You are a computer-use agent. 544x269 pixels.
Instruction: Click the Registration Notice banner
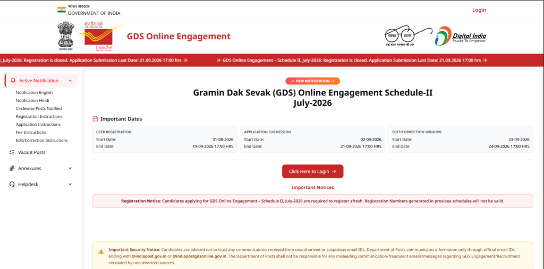pos(312,201)
